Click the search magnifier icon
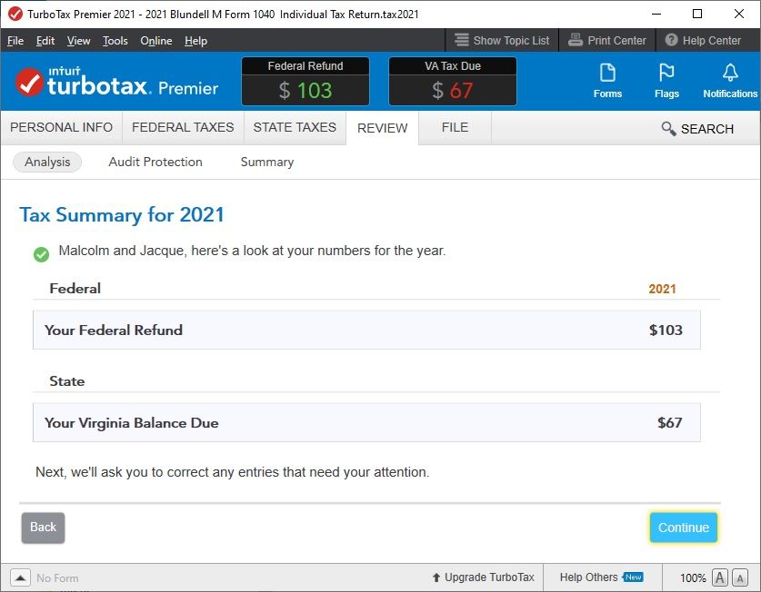The image size is (761, 592). click(668, 129)
